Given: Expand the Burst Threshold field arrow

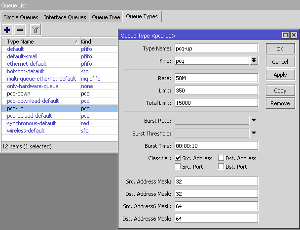Looking at the screenshot, I should click(254, 133).
